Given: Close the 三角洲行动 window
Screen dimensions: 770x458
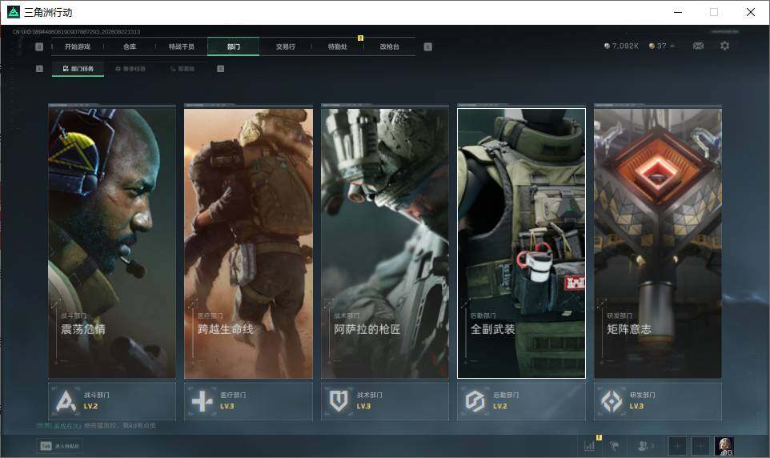Looking at the screenshot, I should 750,12.
